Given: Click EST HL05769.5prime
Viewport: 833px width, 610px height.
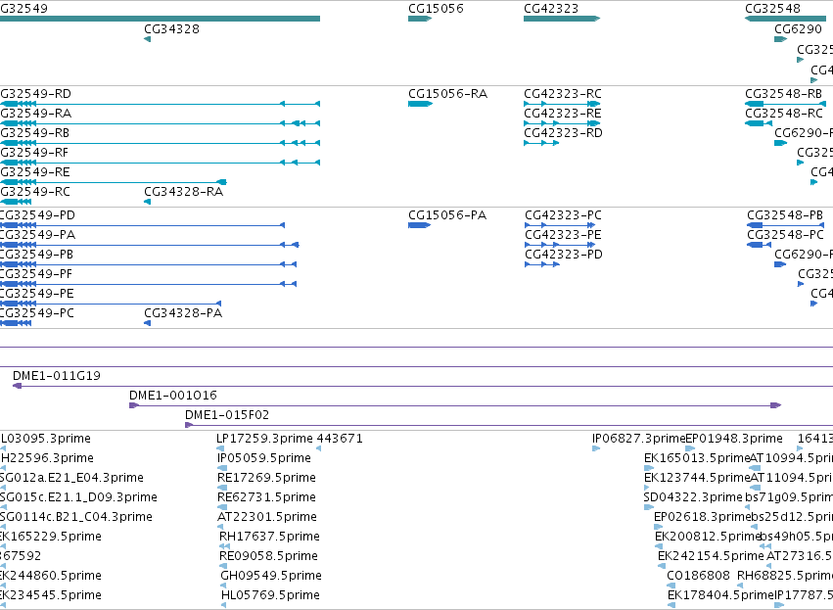Looking at the screenshot, I should tap(270, 595).
